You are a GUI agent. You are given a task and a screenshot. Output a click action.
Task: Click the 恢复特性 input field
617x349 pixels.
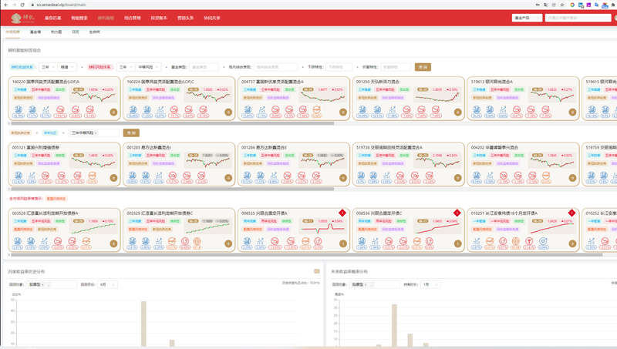(396, 67)
